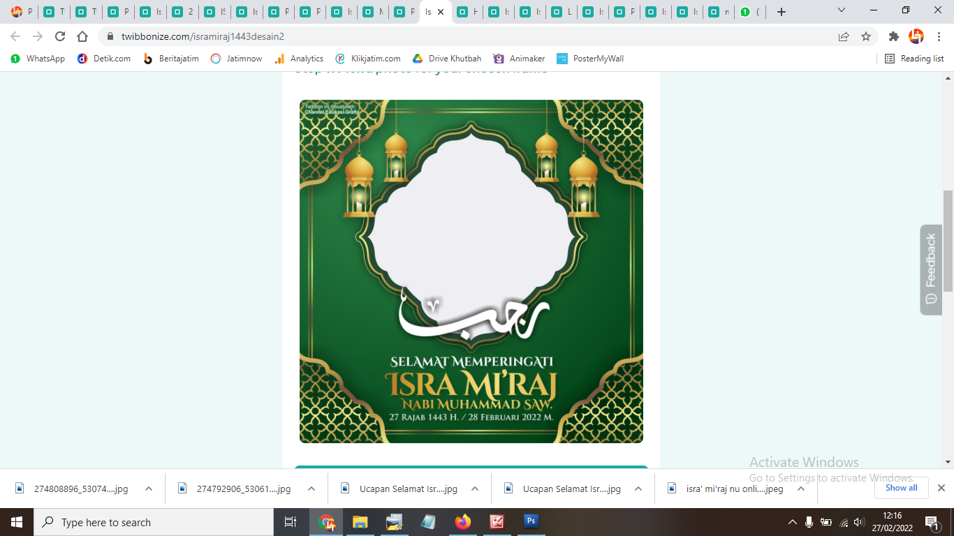This screenshot has height=536, width=954.
Task: View site information via the padlock icon
Action: coord(110,36)
